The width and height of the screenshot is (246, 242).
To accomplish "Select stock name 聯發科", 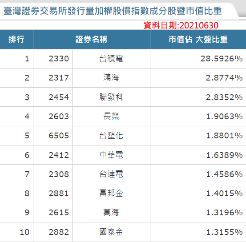I will coord(111,97).
